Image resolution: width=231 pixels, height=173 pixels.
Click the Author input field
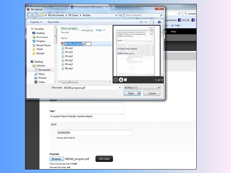87,105
